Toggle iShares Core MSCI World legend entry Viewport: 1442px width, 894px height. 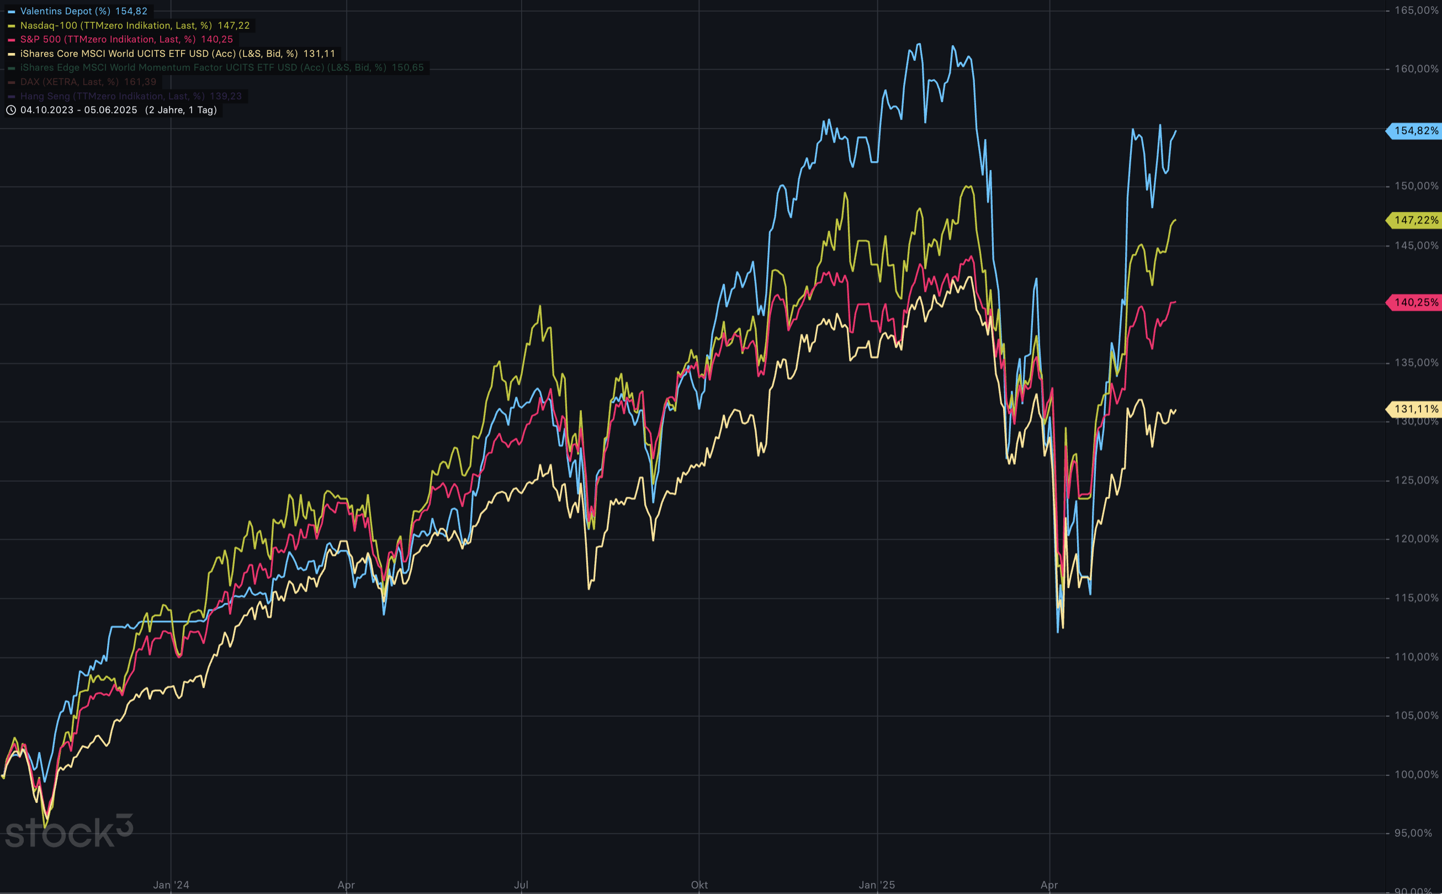[172, 54]
